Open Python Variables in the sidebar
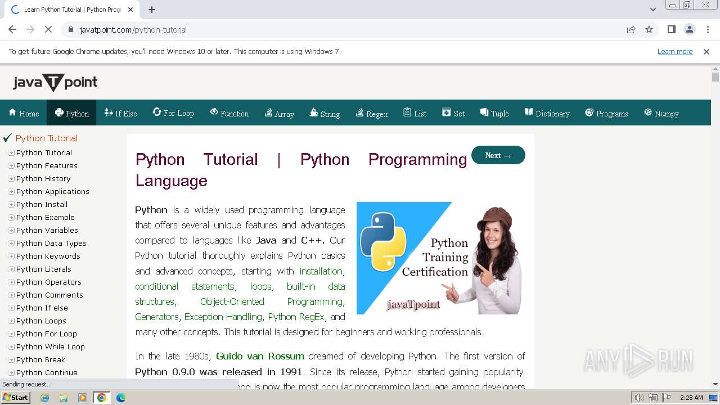Viewport: 720px width, 405px height. click(x=47, y=231)
